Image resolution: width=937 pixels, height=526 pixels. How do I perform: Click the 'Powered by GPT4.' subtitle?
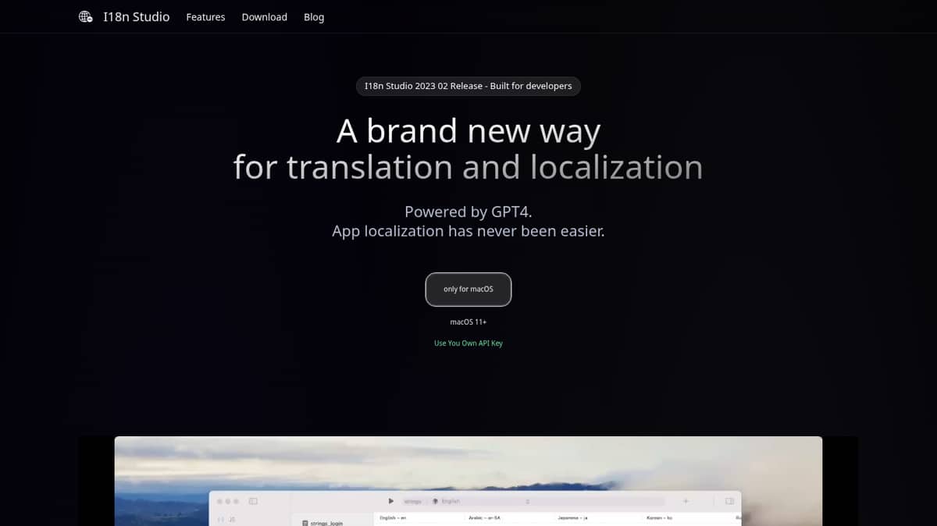coord(468,211)
